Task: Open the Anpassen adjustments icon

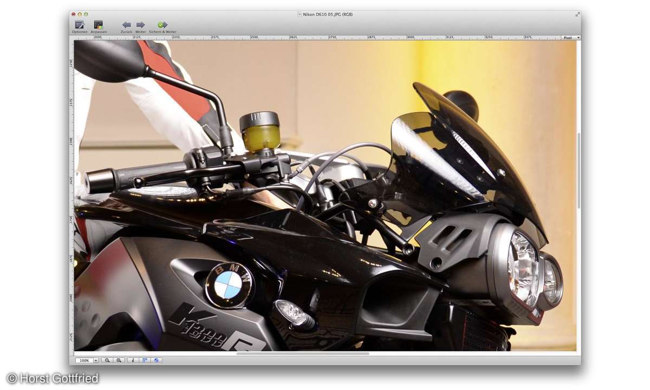Action: point(98,24)
